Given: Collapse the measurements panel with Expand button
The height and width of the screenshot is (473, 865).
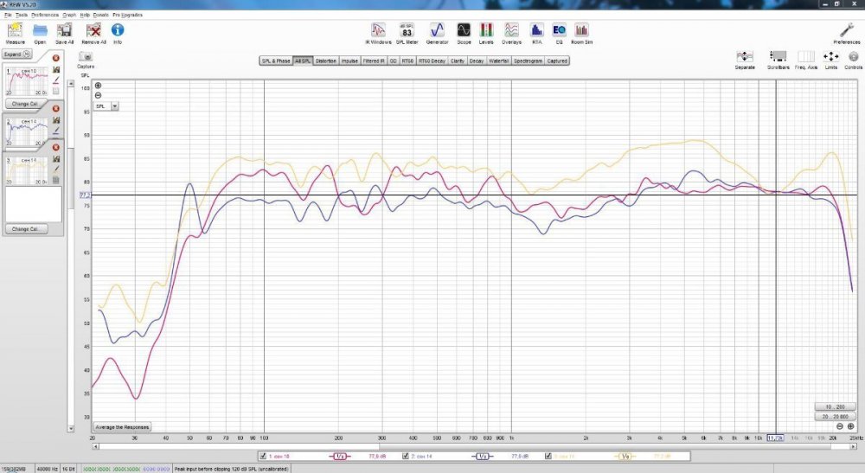Looking at the screenshot, I should pos(18,53).
